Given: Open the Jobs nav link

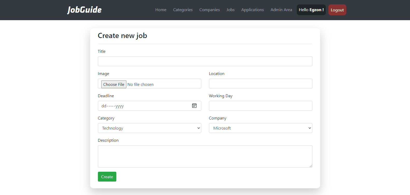Looking at the screenshot, I should click(x=230, y=10).
